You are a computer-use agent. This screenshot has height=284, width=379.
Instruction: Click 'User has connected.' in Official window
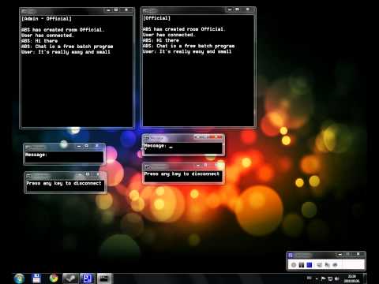(169, 35)
